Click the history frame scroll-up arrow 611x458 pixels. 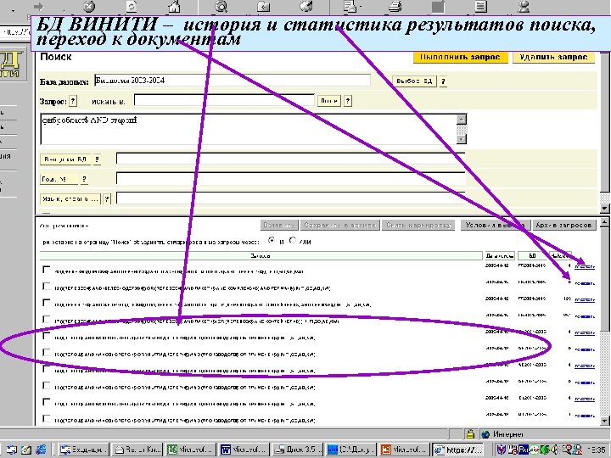[604, 223]
